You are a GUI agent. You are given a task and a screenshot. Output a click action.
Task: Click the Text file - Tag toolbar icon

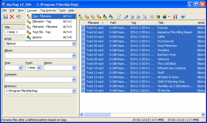coord(99,17)
